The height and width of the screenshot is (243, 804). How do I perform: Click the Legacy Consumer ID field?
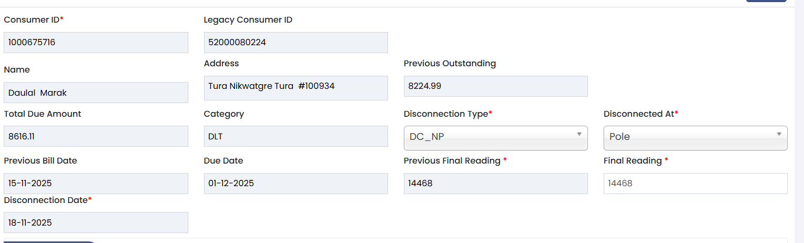coord(296,43)
